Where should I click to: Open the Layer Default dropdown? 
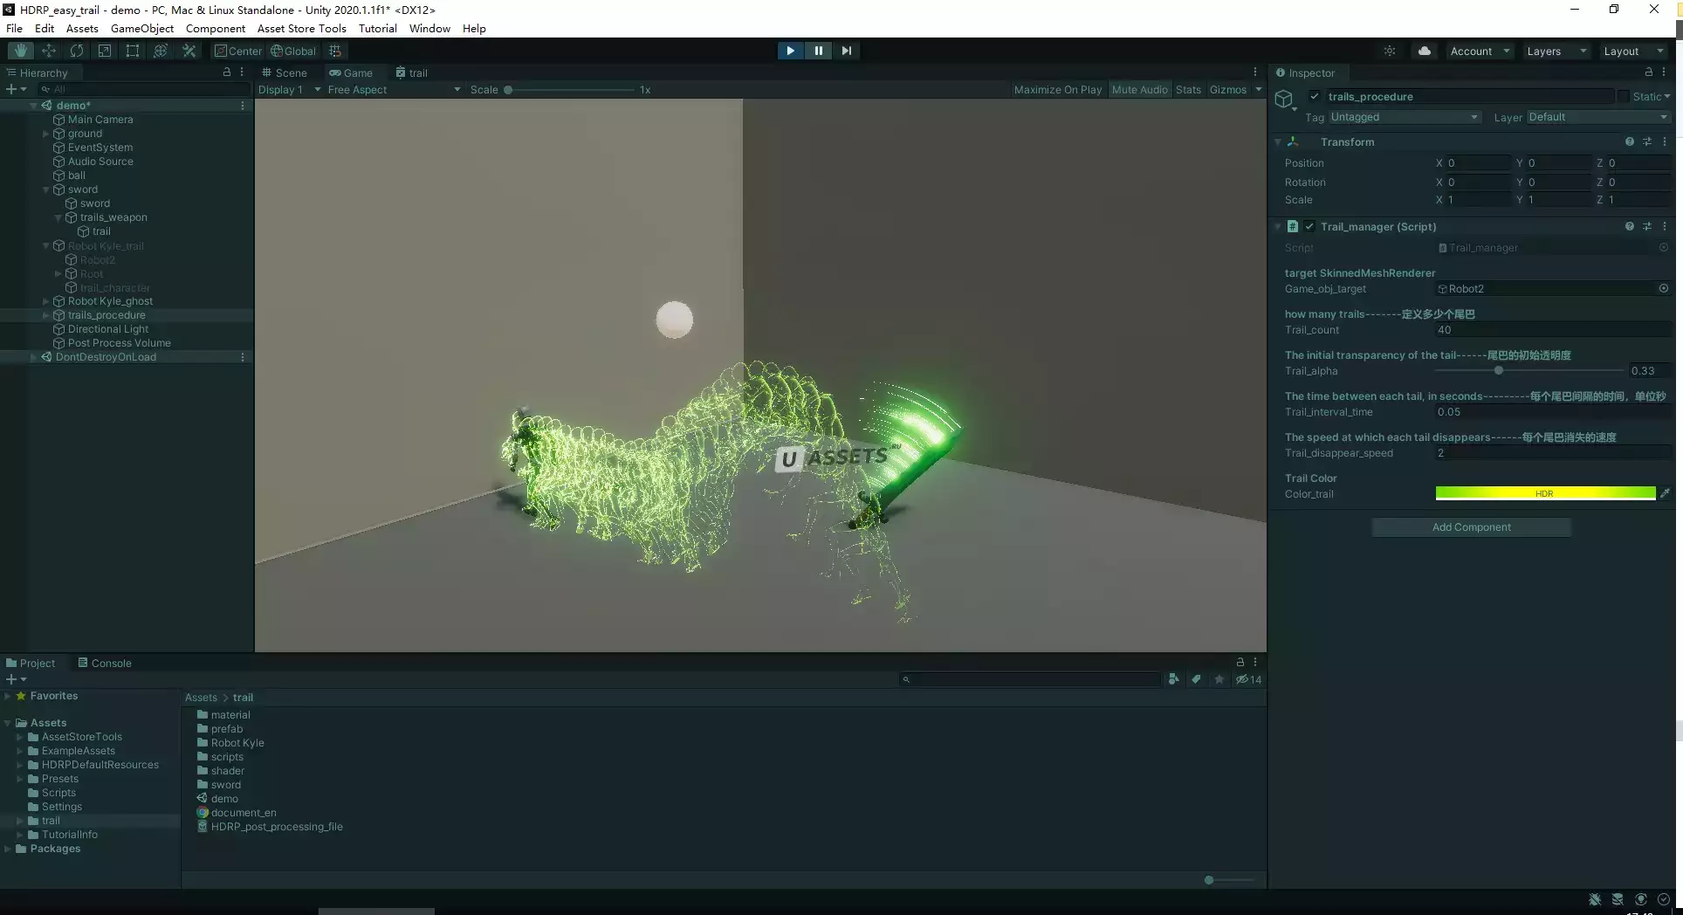tap(1598, 117)
